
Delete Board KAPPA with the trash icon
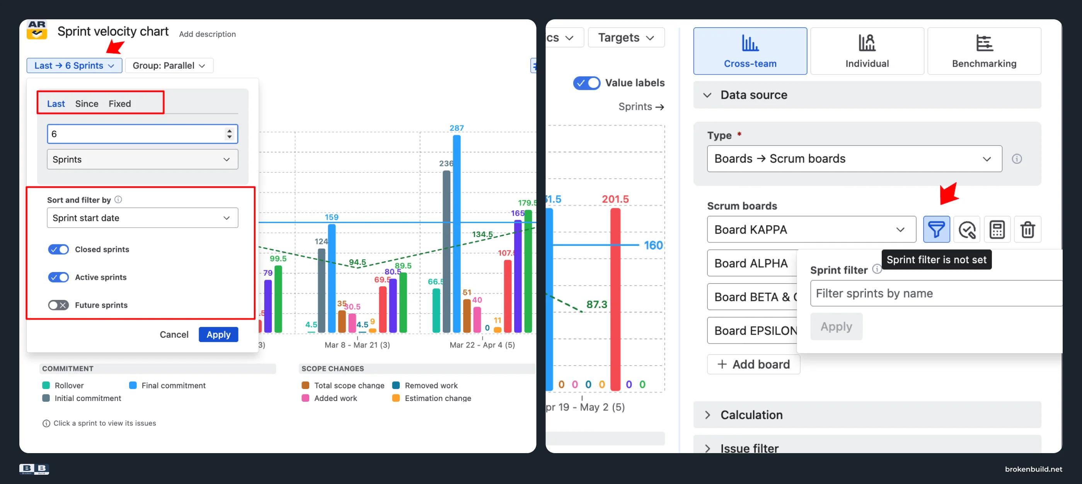tap(1027, 229)
